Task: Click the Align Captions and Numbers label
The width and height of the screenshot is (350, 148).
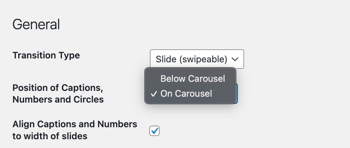Action: click(75, 124)
